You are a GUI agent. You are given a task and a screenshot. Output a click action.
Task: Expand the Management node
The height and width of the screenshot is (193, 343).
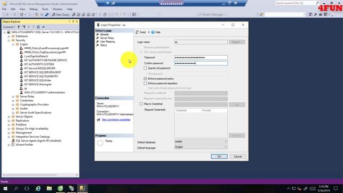coord(9,133)
